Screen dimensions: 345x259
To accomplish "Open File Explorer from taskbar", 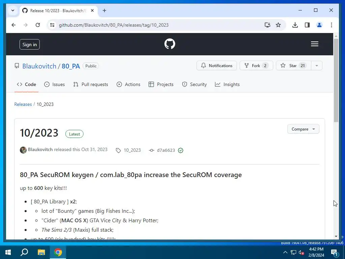I will tap(41, 252).
